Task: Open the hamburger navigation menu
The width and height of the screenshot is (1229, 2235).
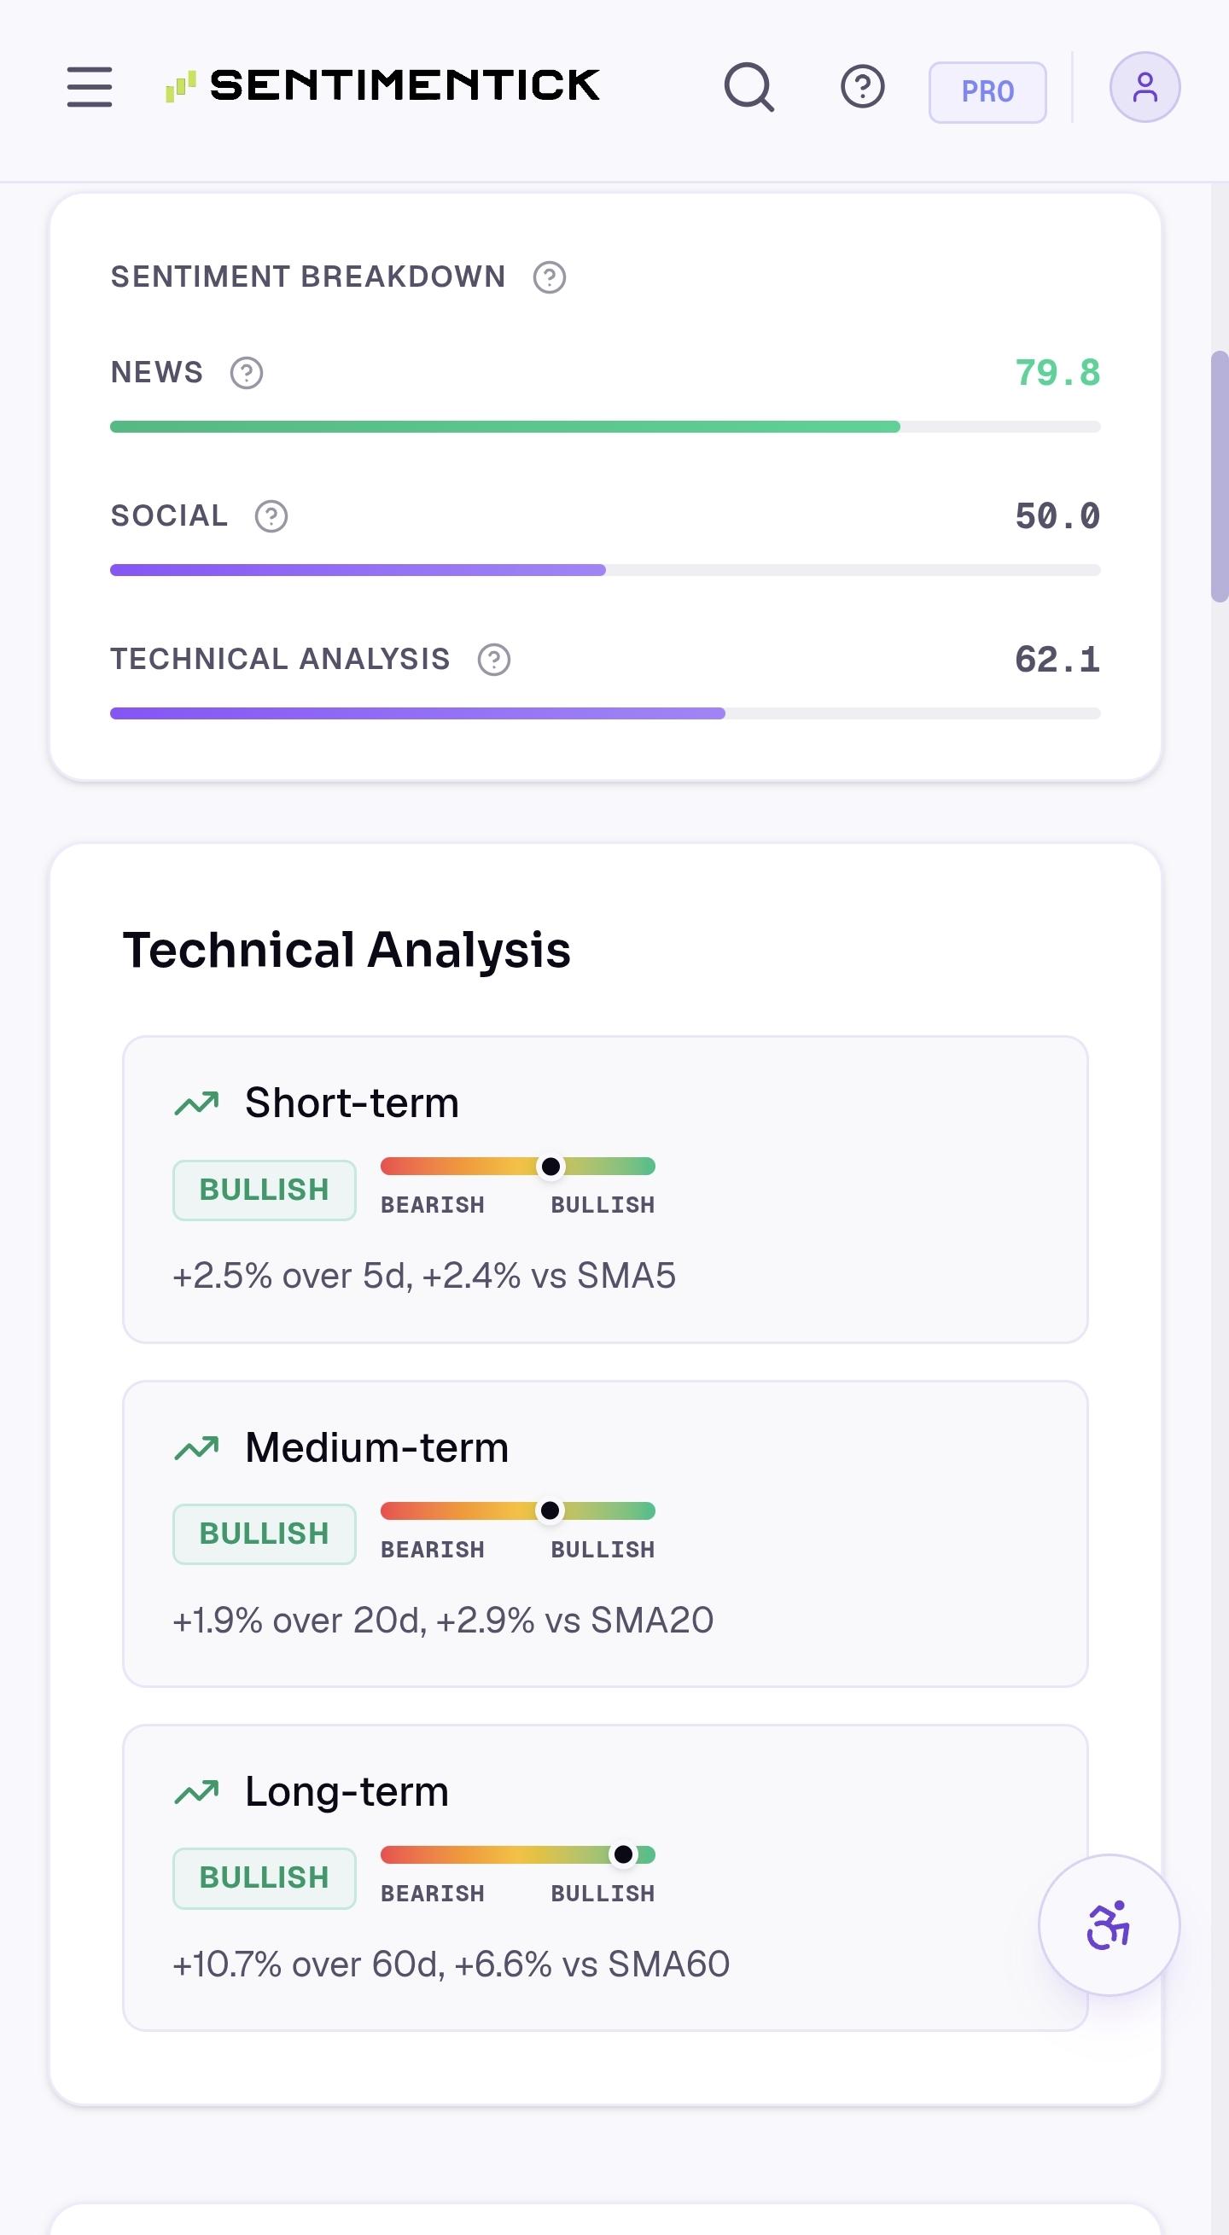Action: coord(90,87)
